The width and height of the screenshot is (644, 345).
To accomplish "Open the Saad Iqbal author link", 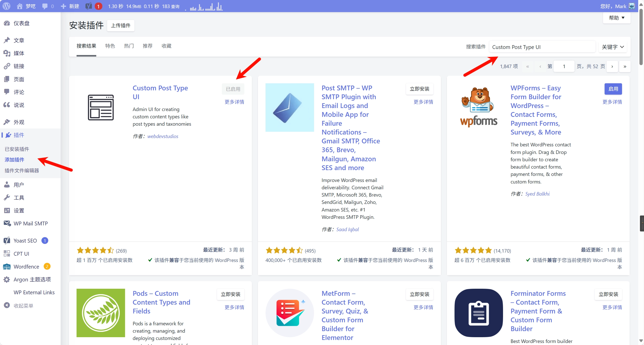I will click(x=347, y=229).
